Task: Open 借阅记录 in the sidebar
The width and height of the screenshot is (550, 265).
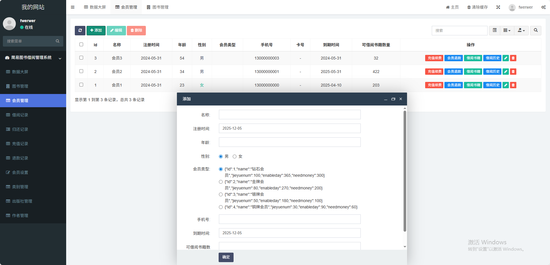Action: [x=20, y=115]
